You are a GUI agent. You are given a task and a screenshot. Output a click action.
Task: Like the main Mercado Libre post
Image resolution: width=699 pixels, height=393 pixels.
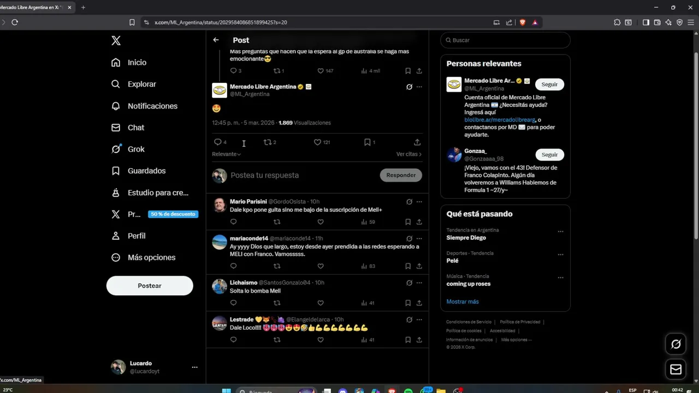click(x=317, y=142)
